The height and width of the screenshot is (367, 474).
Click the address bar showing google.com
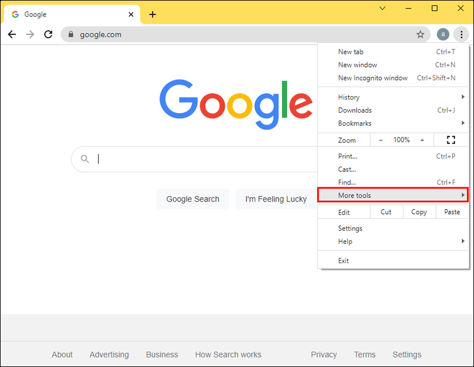tap(245, 34)
